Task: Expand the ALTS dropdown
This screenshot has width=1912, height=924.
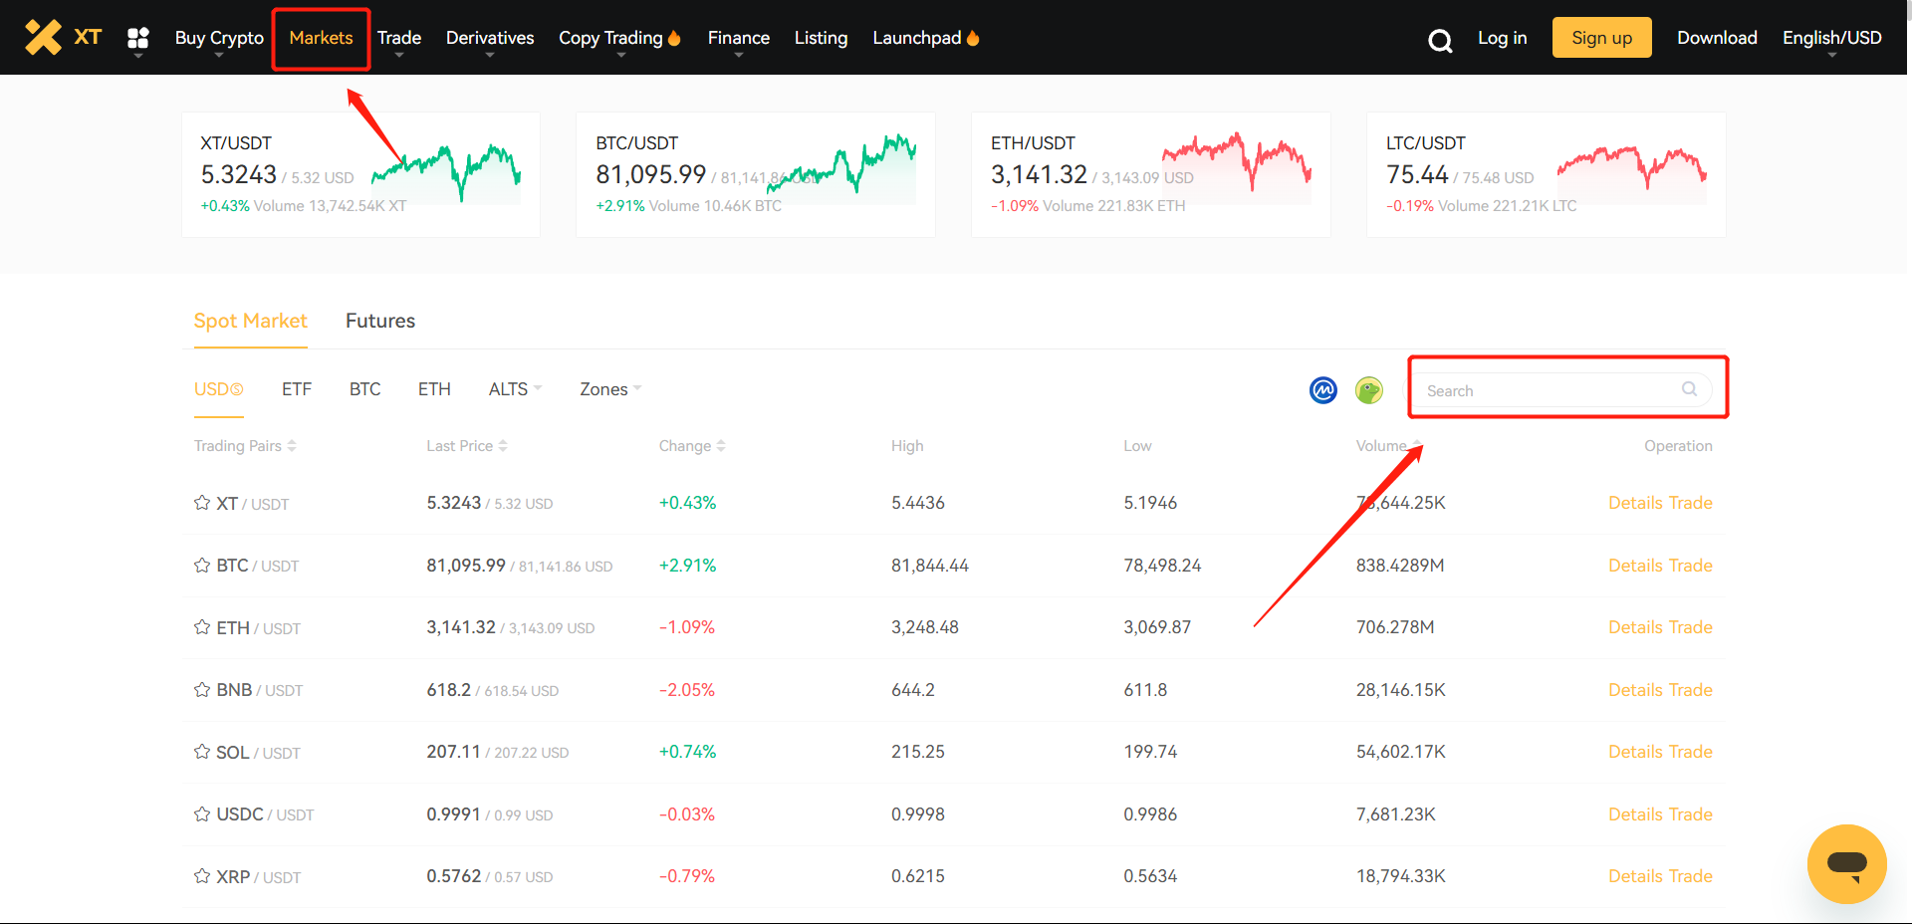Action: pyautogui.click(x=514, y=389)
